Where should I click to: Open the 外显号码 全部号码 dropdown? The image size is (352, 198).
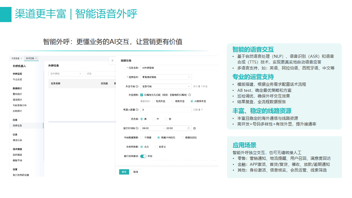(166, 86)
